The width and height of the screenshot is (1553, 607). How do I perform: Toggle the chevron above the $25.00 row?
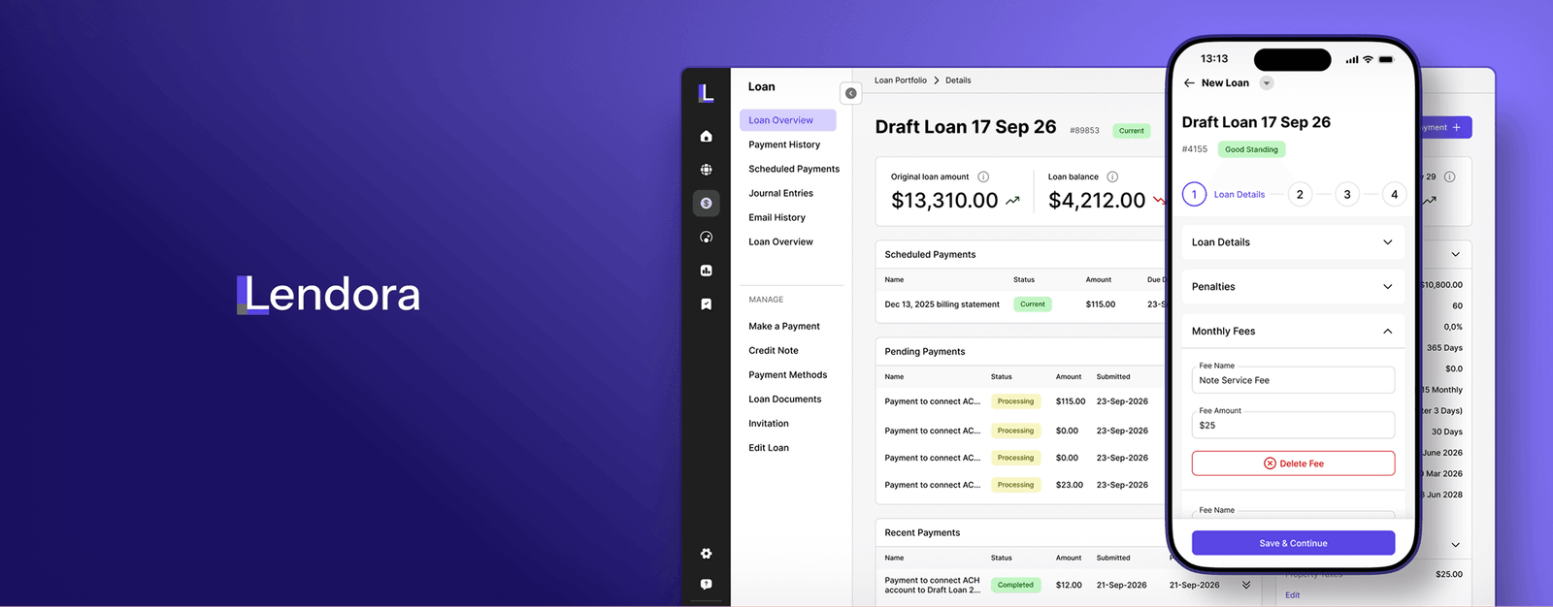(x=1455, y=545)
